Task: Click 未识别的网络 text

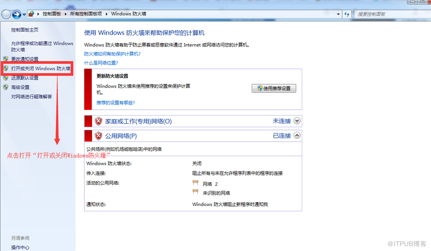Action: coord(216,193)
